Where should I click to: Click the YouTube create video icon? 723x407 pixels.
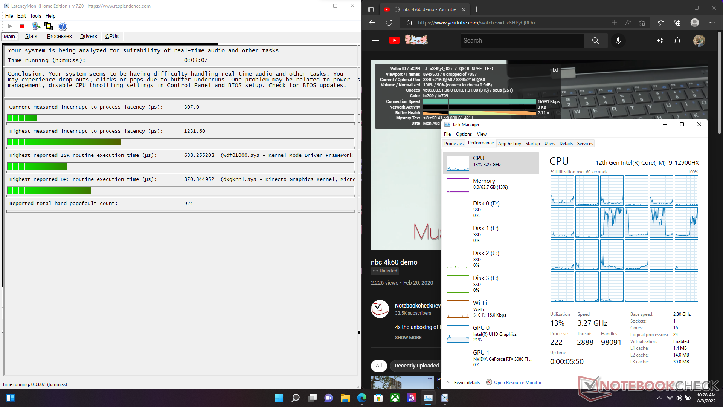coord(659,40)
